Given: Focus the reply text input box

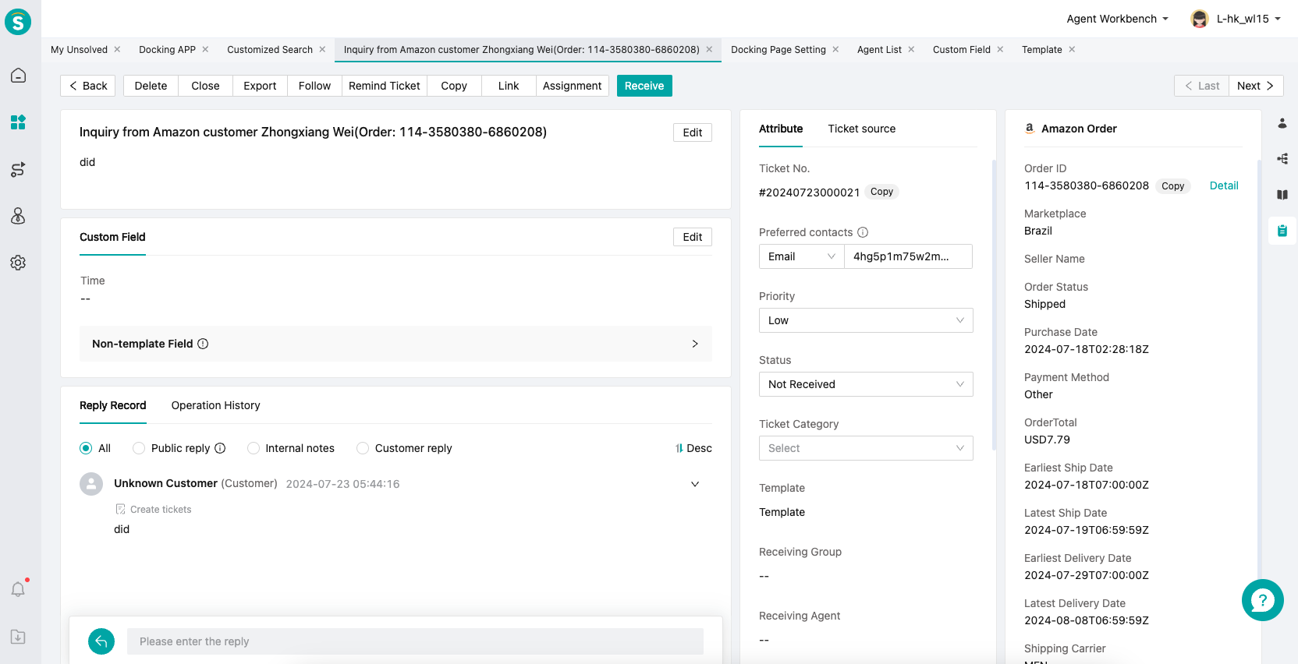Looking at the screenshot, I should click(415, 641).
